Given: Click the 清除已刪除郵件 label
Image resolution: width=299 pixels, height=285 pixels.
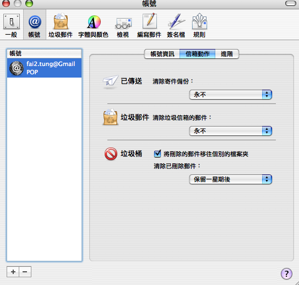Looking at the screenshot, I should point(177,166).
